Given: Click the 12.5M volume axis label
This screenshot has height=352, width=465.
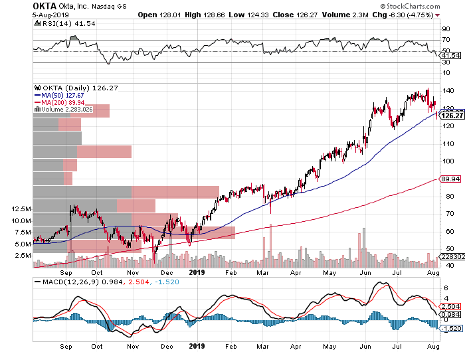Looking at the screenshot, I should pos(21,209).
